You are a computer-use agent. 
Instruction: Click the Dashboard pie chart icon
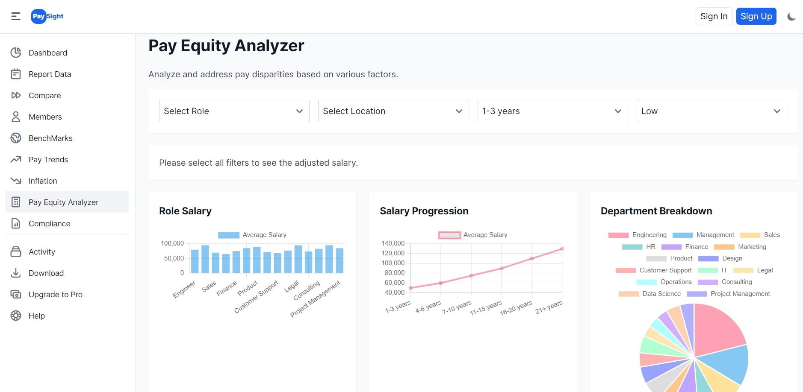pyautogui.click(x=16, y=53)
